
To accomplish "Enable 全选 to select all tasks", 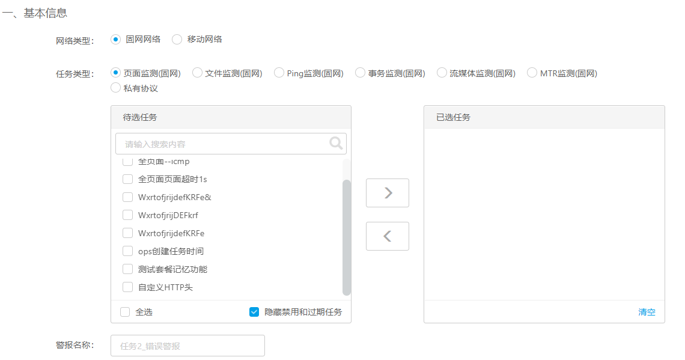I will [125, 312].
